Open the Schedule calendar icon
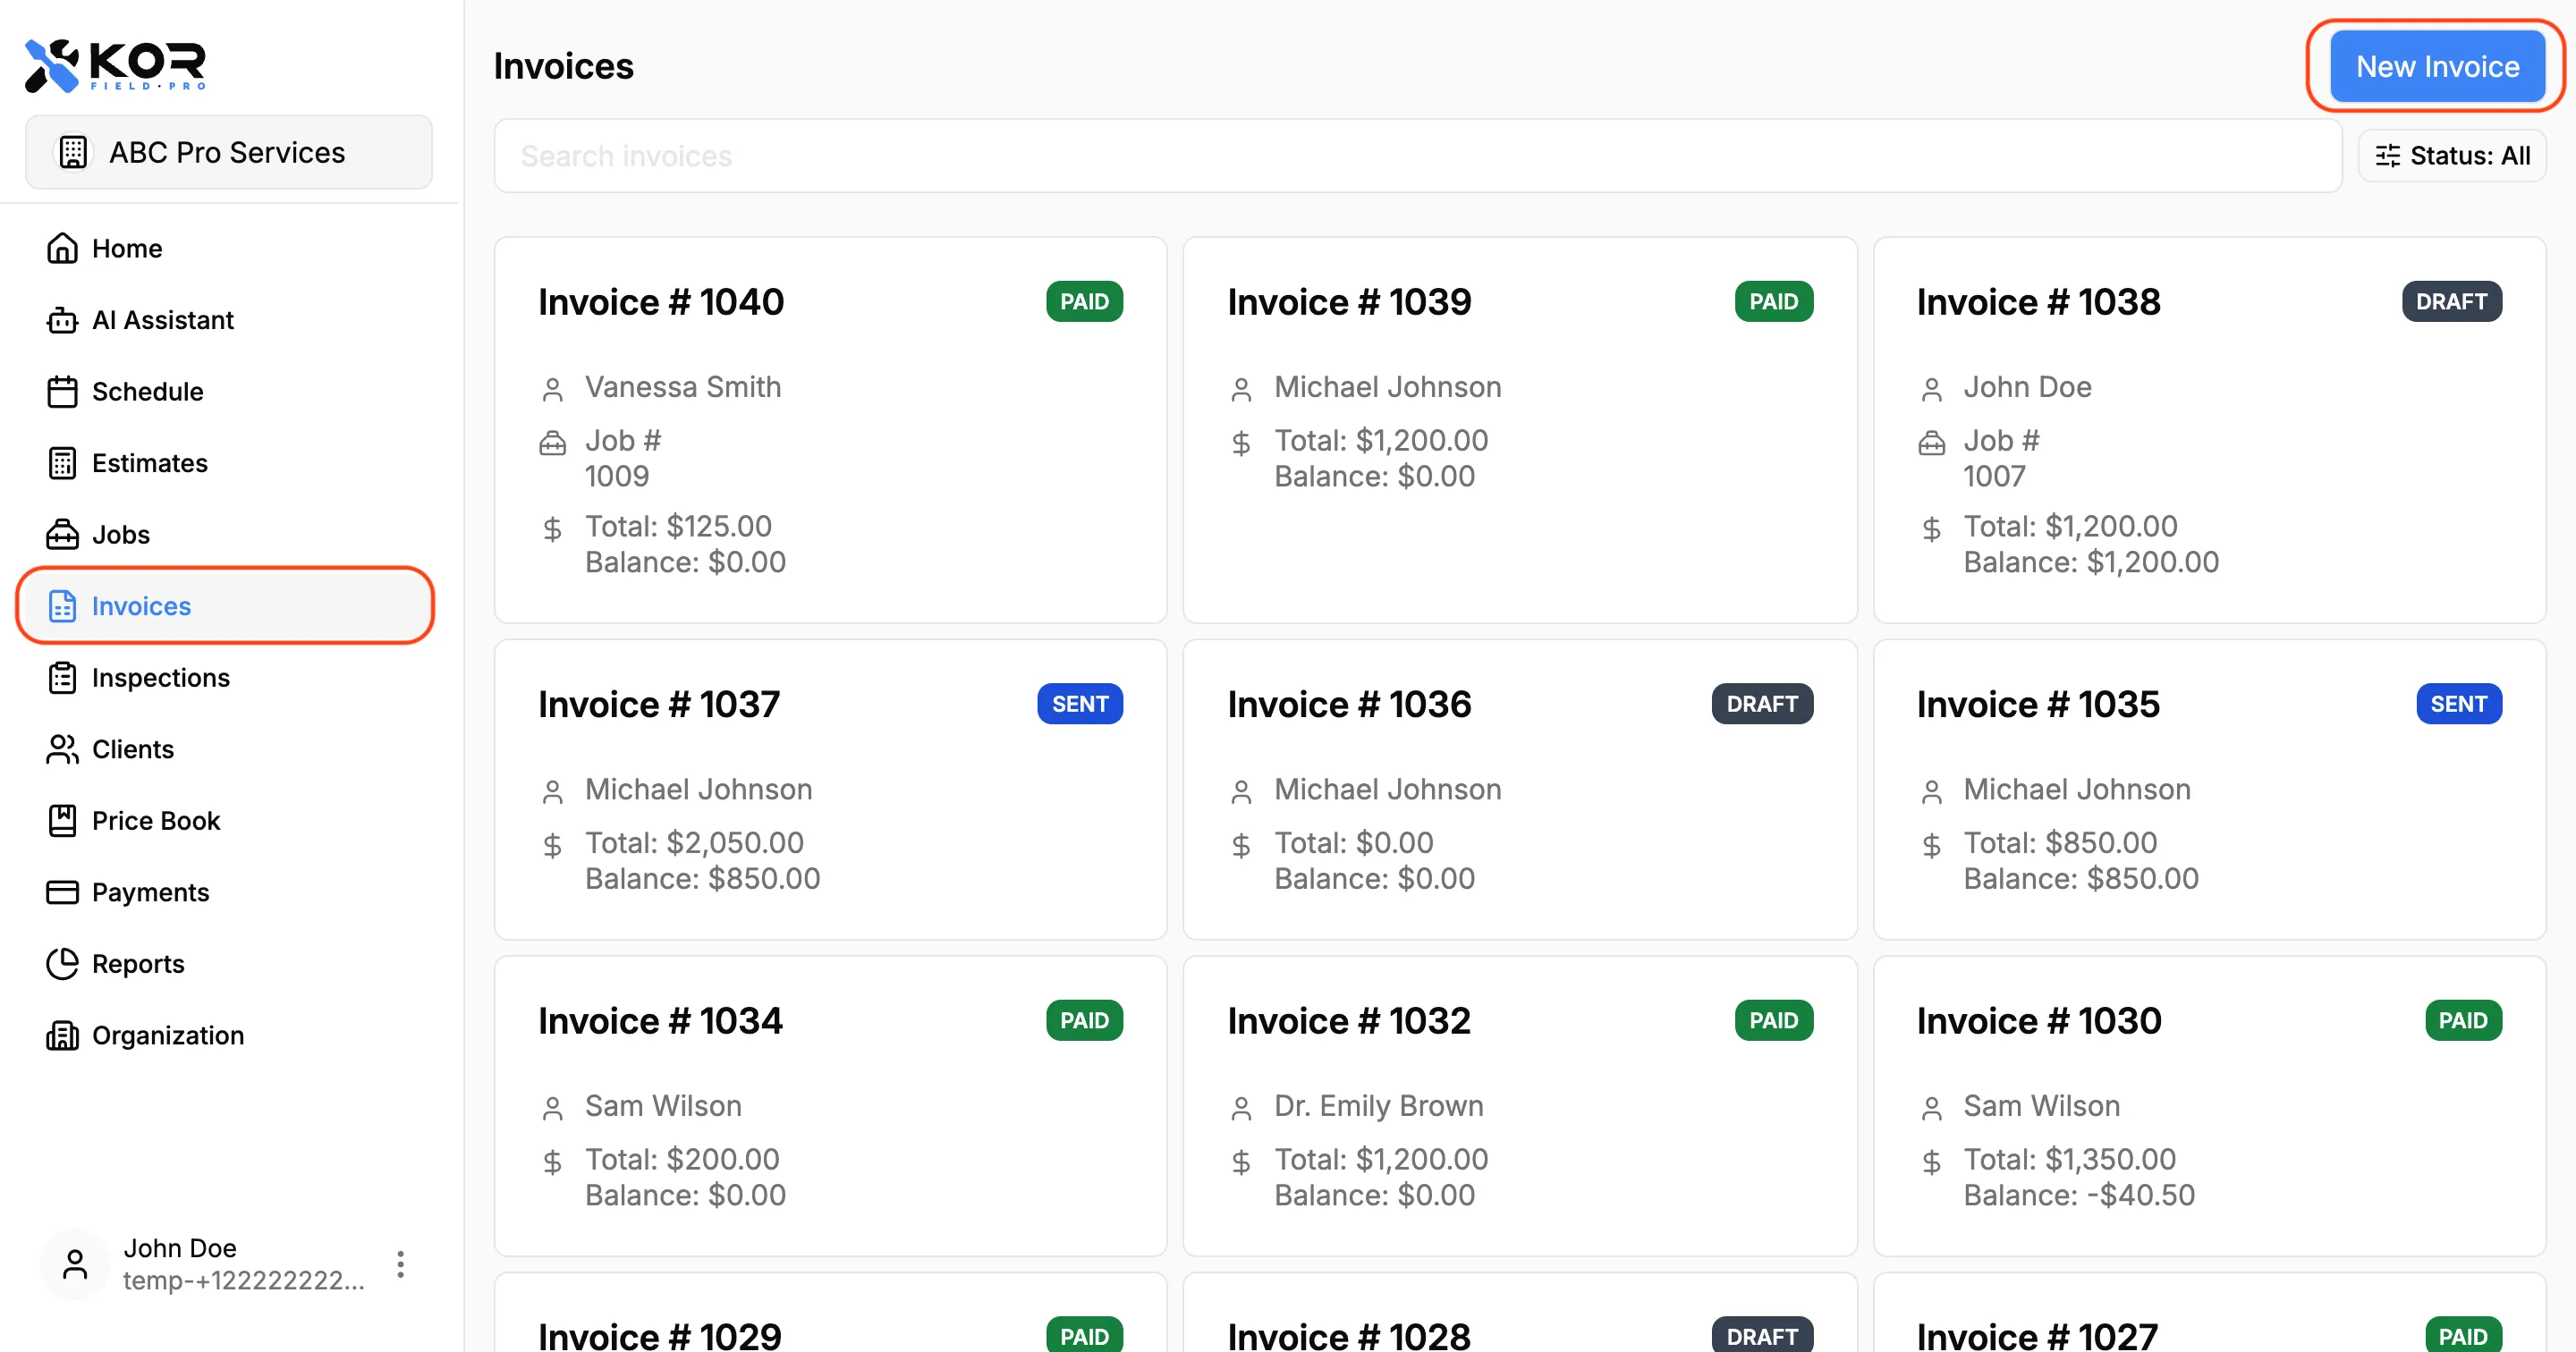Image resolution: width=2576 pixels, height=1352 pixels. (62, 391)
